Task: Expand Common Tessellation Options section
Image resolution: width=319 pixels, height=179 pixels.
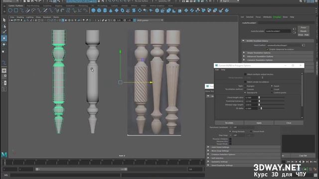Action: (278, 60)
